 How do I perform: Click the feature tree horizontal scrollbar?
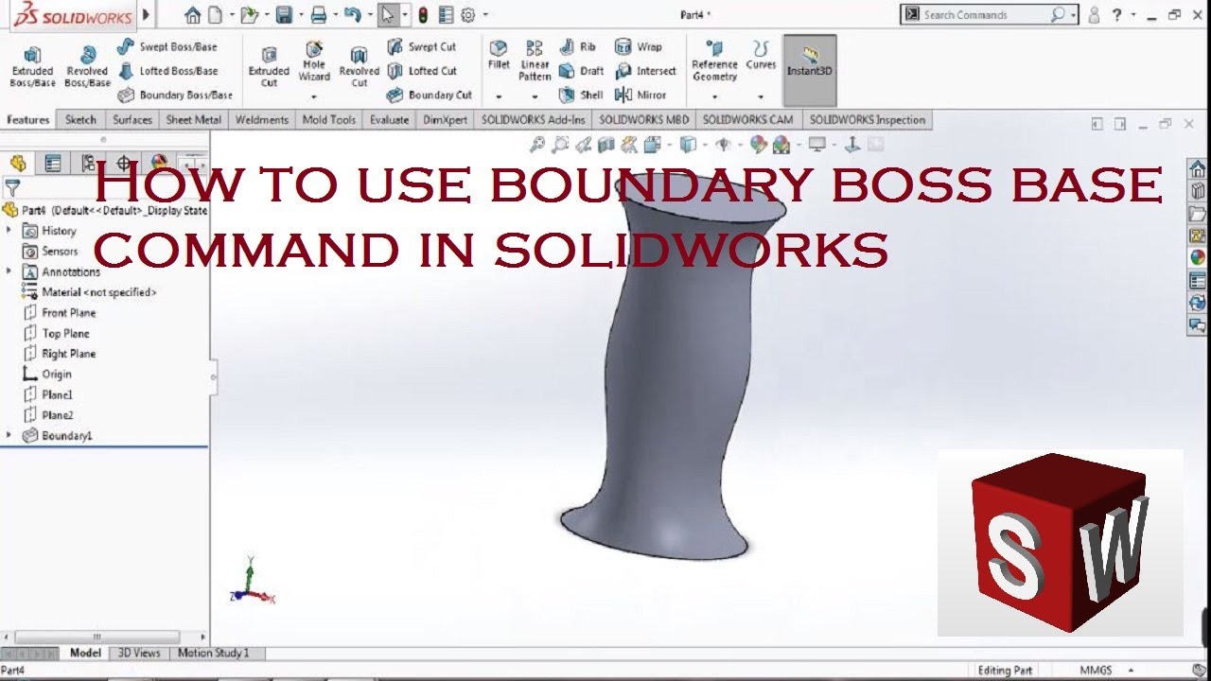[97, 637]
